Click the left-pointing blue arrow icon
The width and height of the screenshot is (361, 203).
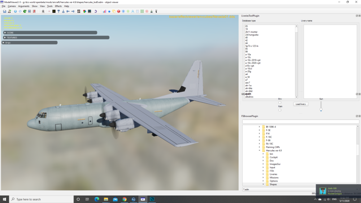point(73,11)
